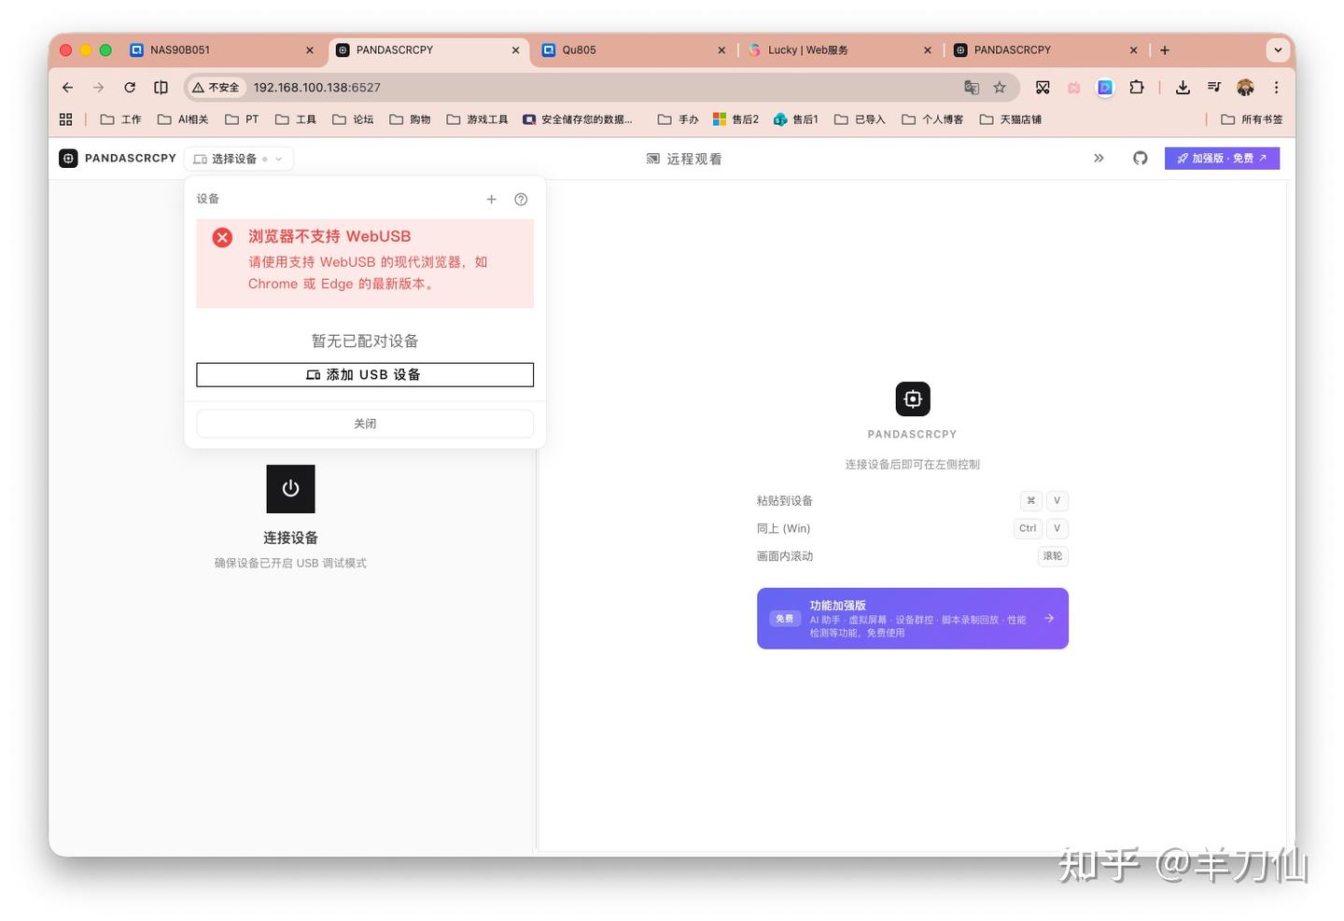1344x921 pixels.
Task: Open the 工具 bookmark folder
Action: (x=296, y=119)
